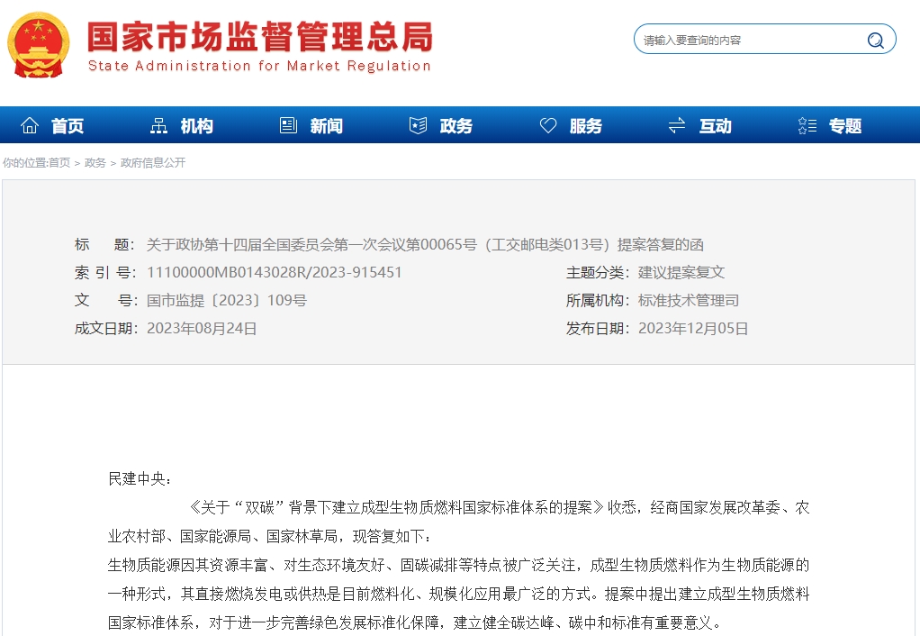Select the 新闻 navigation item
The height and width of the screenshot is (636, 920).
pos(326,126)
